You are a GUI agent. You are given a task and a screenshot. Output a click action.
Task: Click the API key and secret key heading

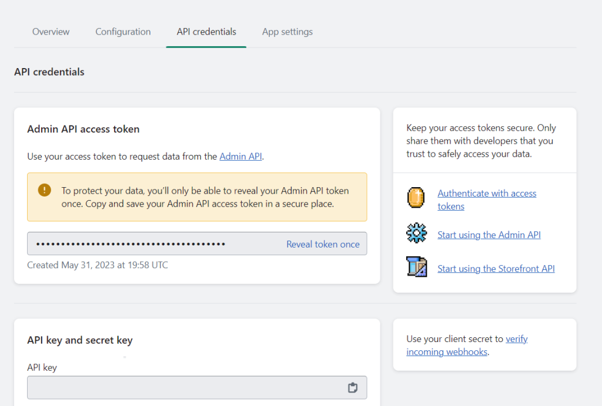80,340
